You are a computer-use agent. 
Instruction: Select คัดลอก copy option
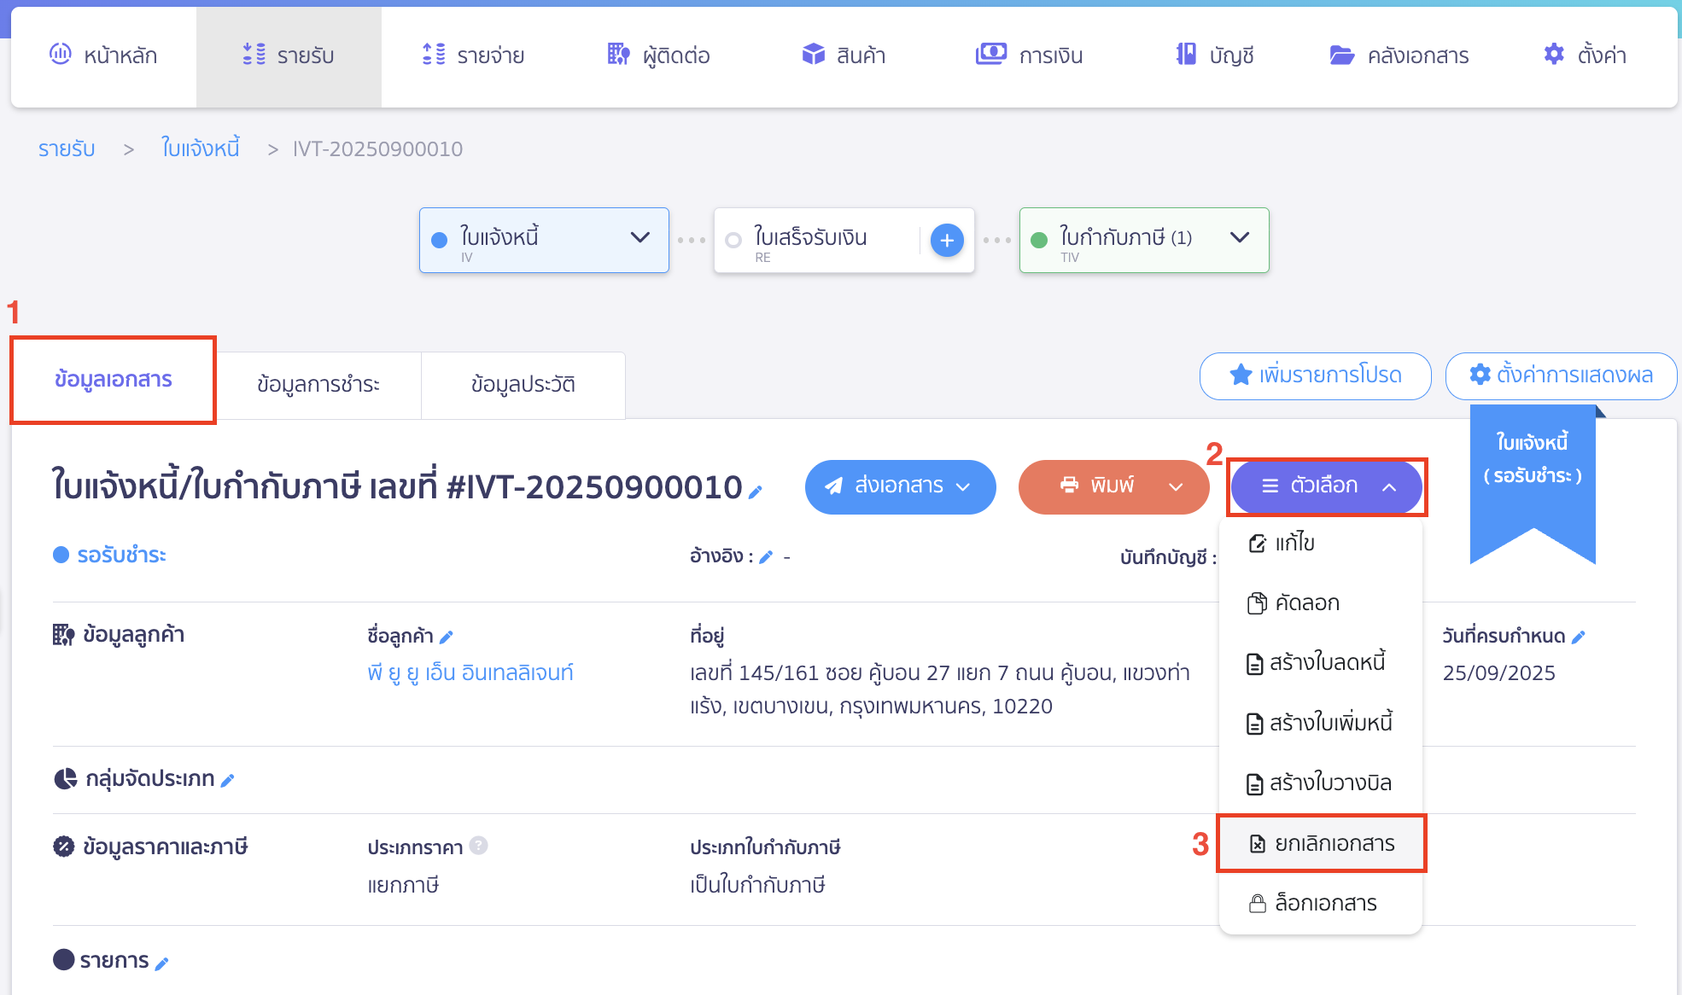tap(1320, 603)
